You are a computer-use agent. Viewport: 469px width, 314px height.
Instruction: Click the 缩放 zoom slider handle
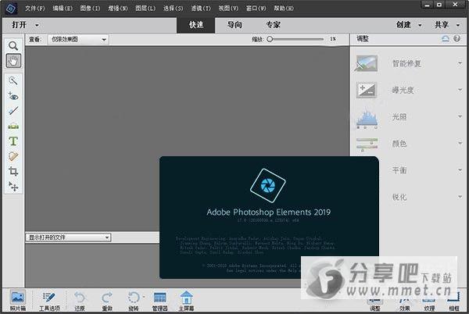(x=270, y=39)
